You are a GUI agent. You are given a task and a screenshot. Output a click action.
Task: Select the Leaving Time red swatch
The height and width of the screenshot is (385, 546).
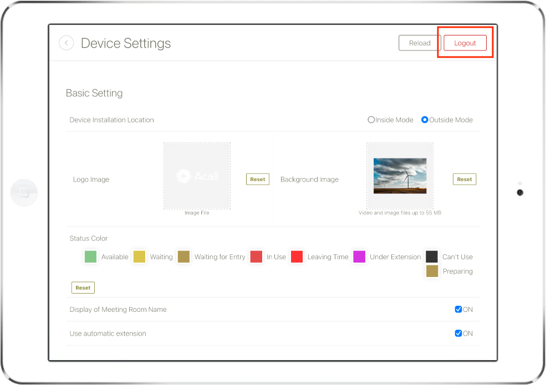coord(297,256)
